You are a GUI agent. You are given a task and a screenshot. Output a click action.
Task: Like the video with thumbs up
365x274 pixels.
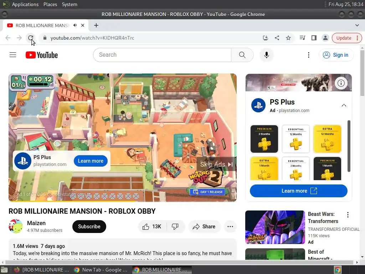152,227
